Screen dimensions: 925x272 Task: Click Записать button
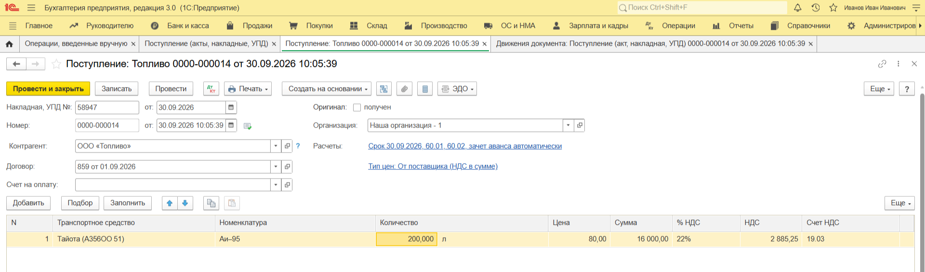click(x=117, y=89)
